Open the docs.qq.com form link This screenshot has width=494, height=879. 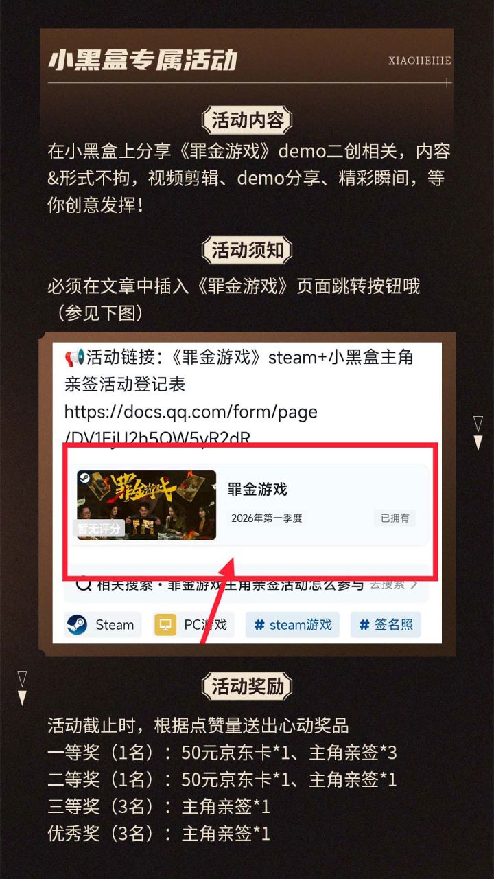tap(191, 424)
